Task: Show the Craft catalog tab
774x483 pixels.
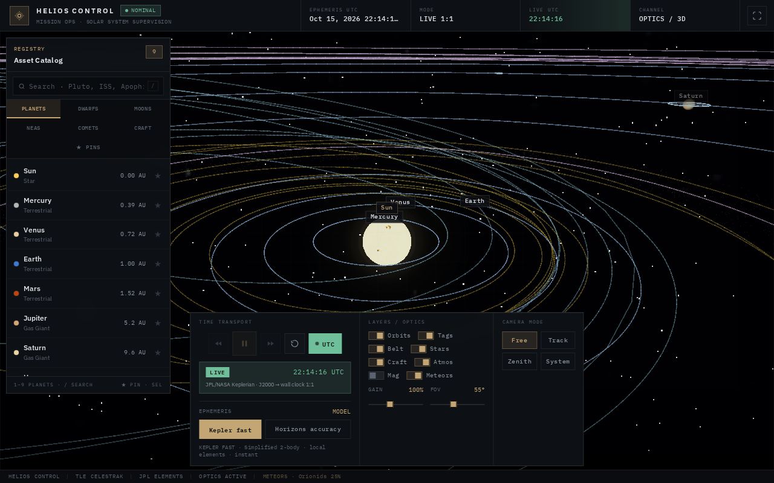Action: 143,128
